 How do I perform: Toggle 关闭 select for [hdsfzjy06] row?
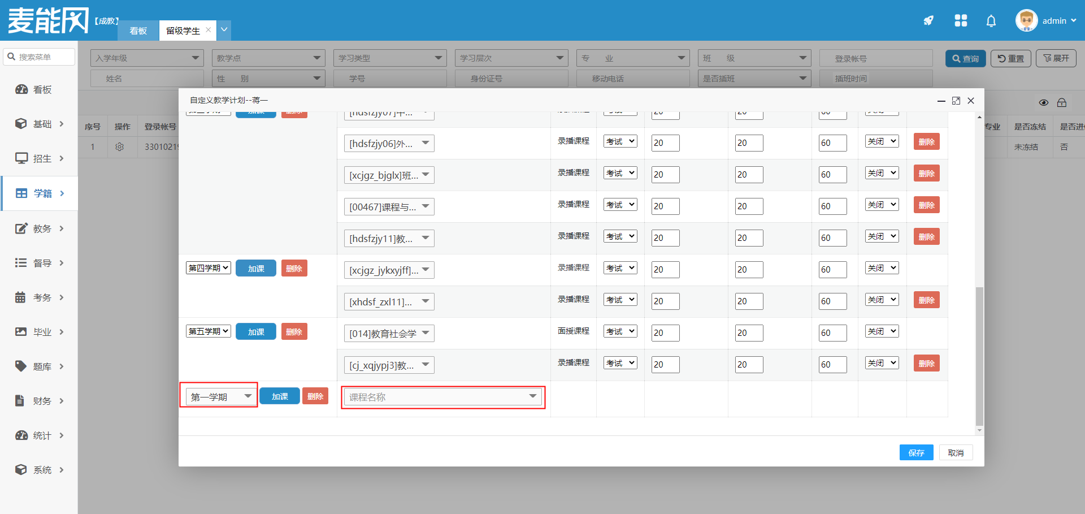[882, 141]
